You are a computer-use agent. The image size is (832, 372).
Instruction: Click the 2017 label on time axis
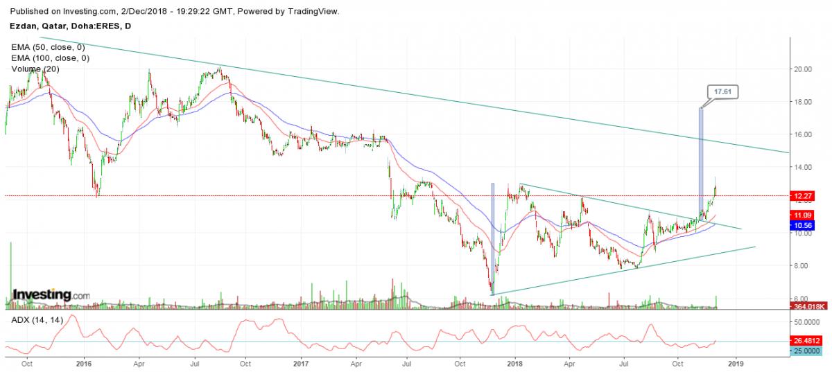(300, 363)
